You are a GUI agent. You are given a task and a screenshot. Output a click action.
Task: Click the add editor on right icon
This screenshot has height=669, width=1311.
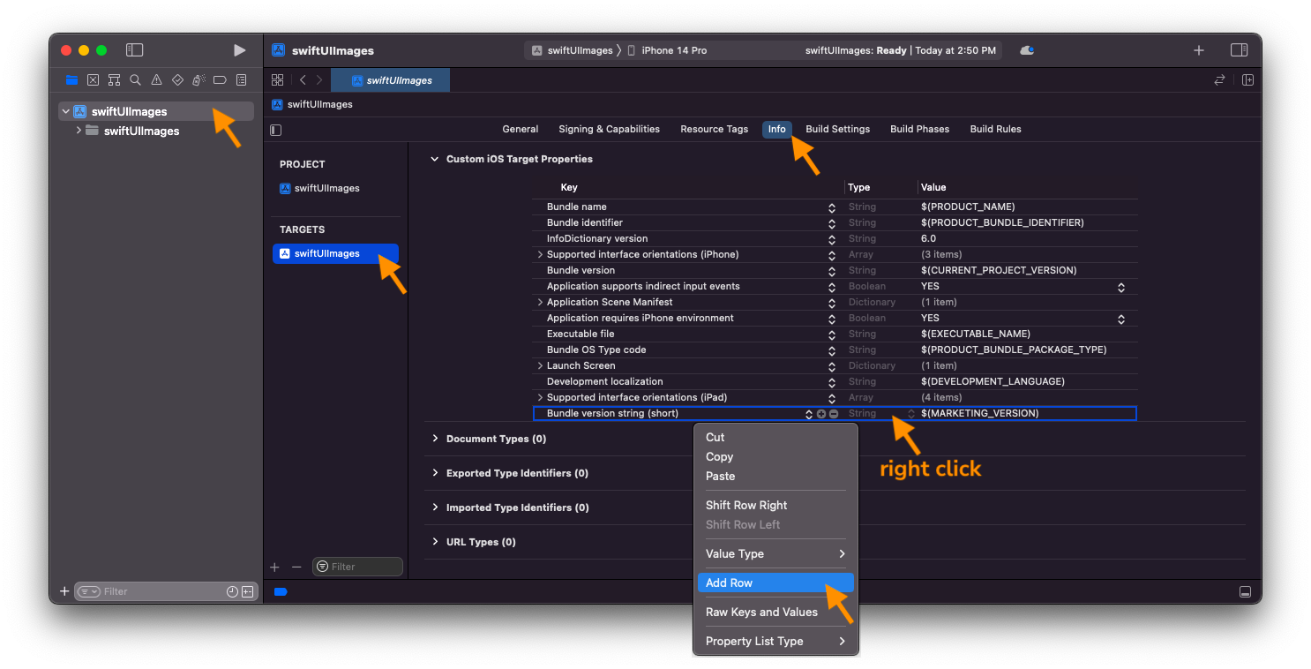(1247, 79)
